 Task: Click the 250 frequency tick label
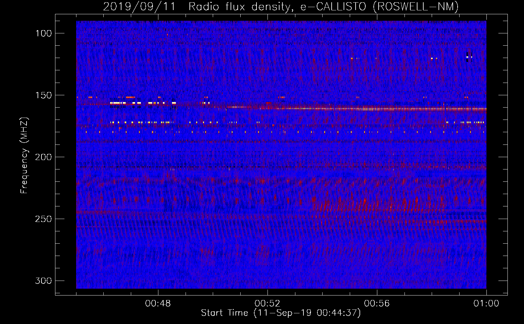pos(43,219)
